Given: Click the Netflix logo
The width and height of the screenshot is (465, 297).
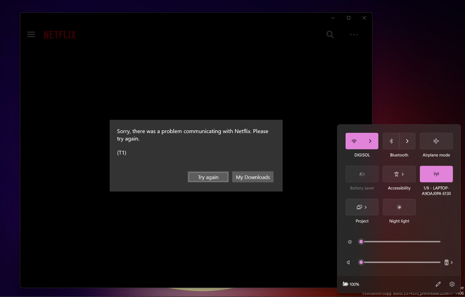Looking at the screenshot, I should pyautogui.click(x=60, y=35).
